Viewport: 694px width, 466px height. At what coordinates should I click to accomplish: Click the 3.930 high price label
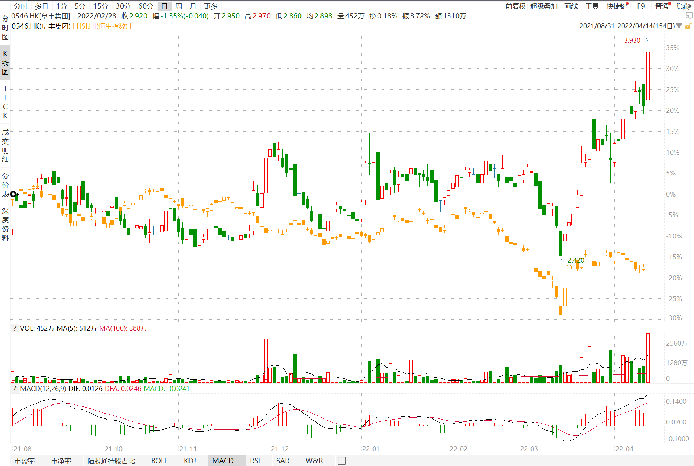632,40
